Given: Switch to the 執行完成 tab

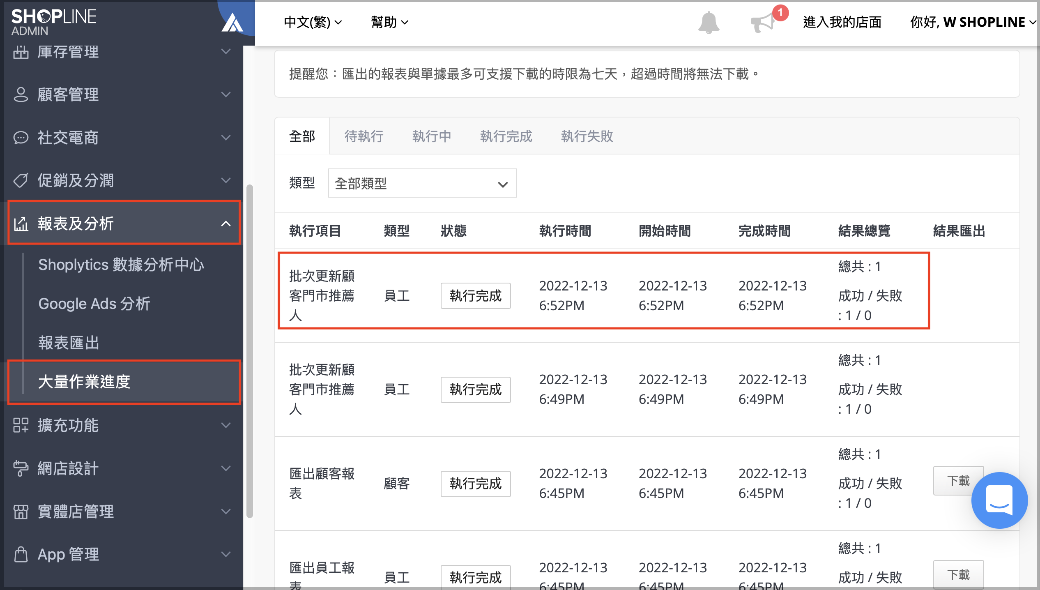Looking at the screenshot, I should pos(506,136).
